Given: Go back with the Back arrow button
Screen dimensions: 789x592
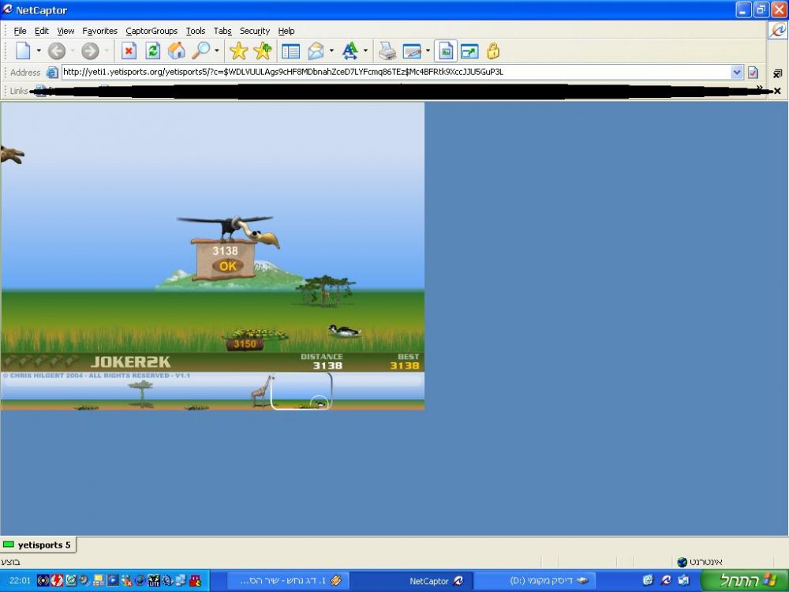Looking at the screenshot, I should (x=57, y=51).
